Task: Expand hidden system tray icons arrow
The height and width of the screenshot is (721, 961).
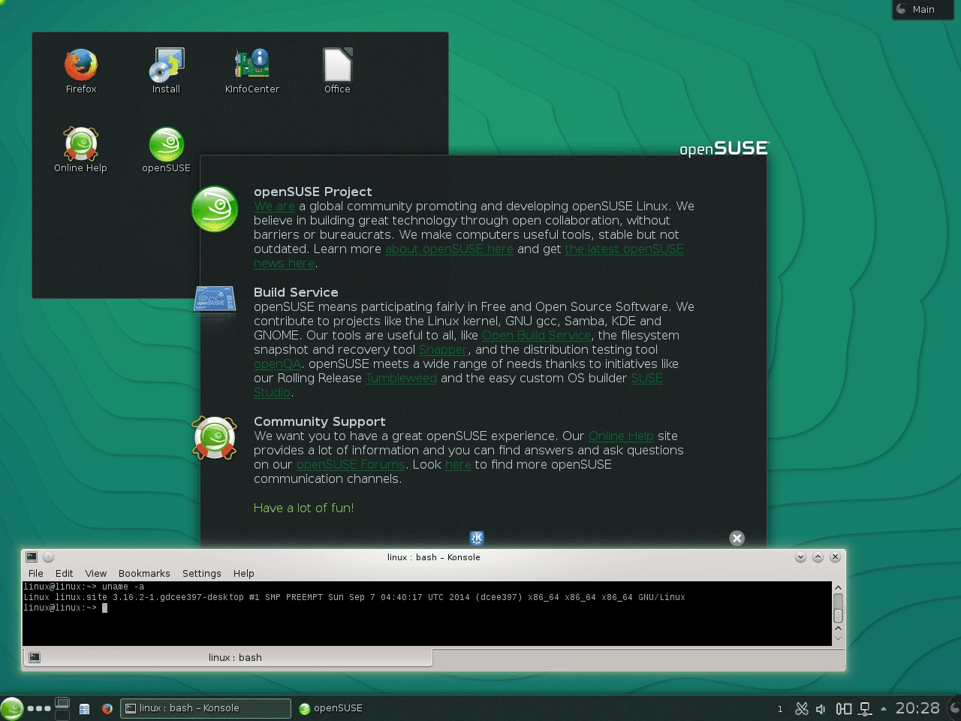Action: click(884, 708)
